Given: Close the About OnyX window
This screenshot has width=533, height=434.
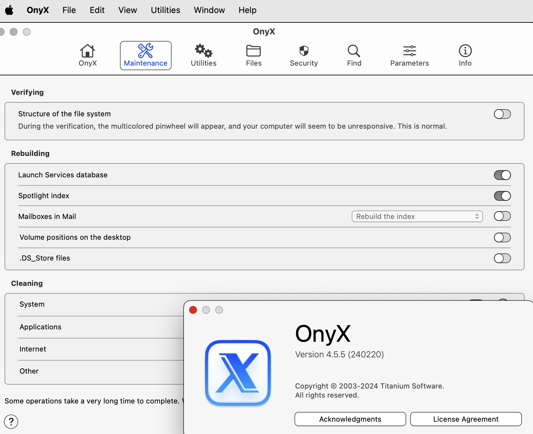Looking at the screenshot, I should 193,310.
